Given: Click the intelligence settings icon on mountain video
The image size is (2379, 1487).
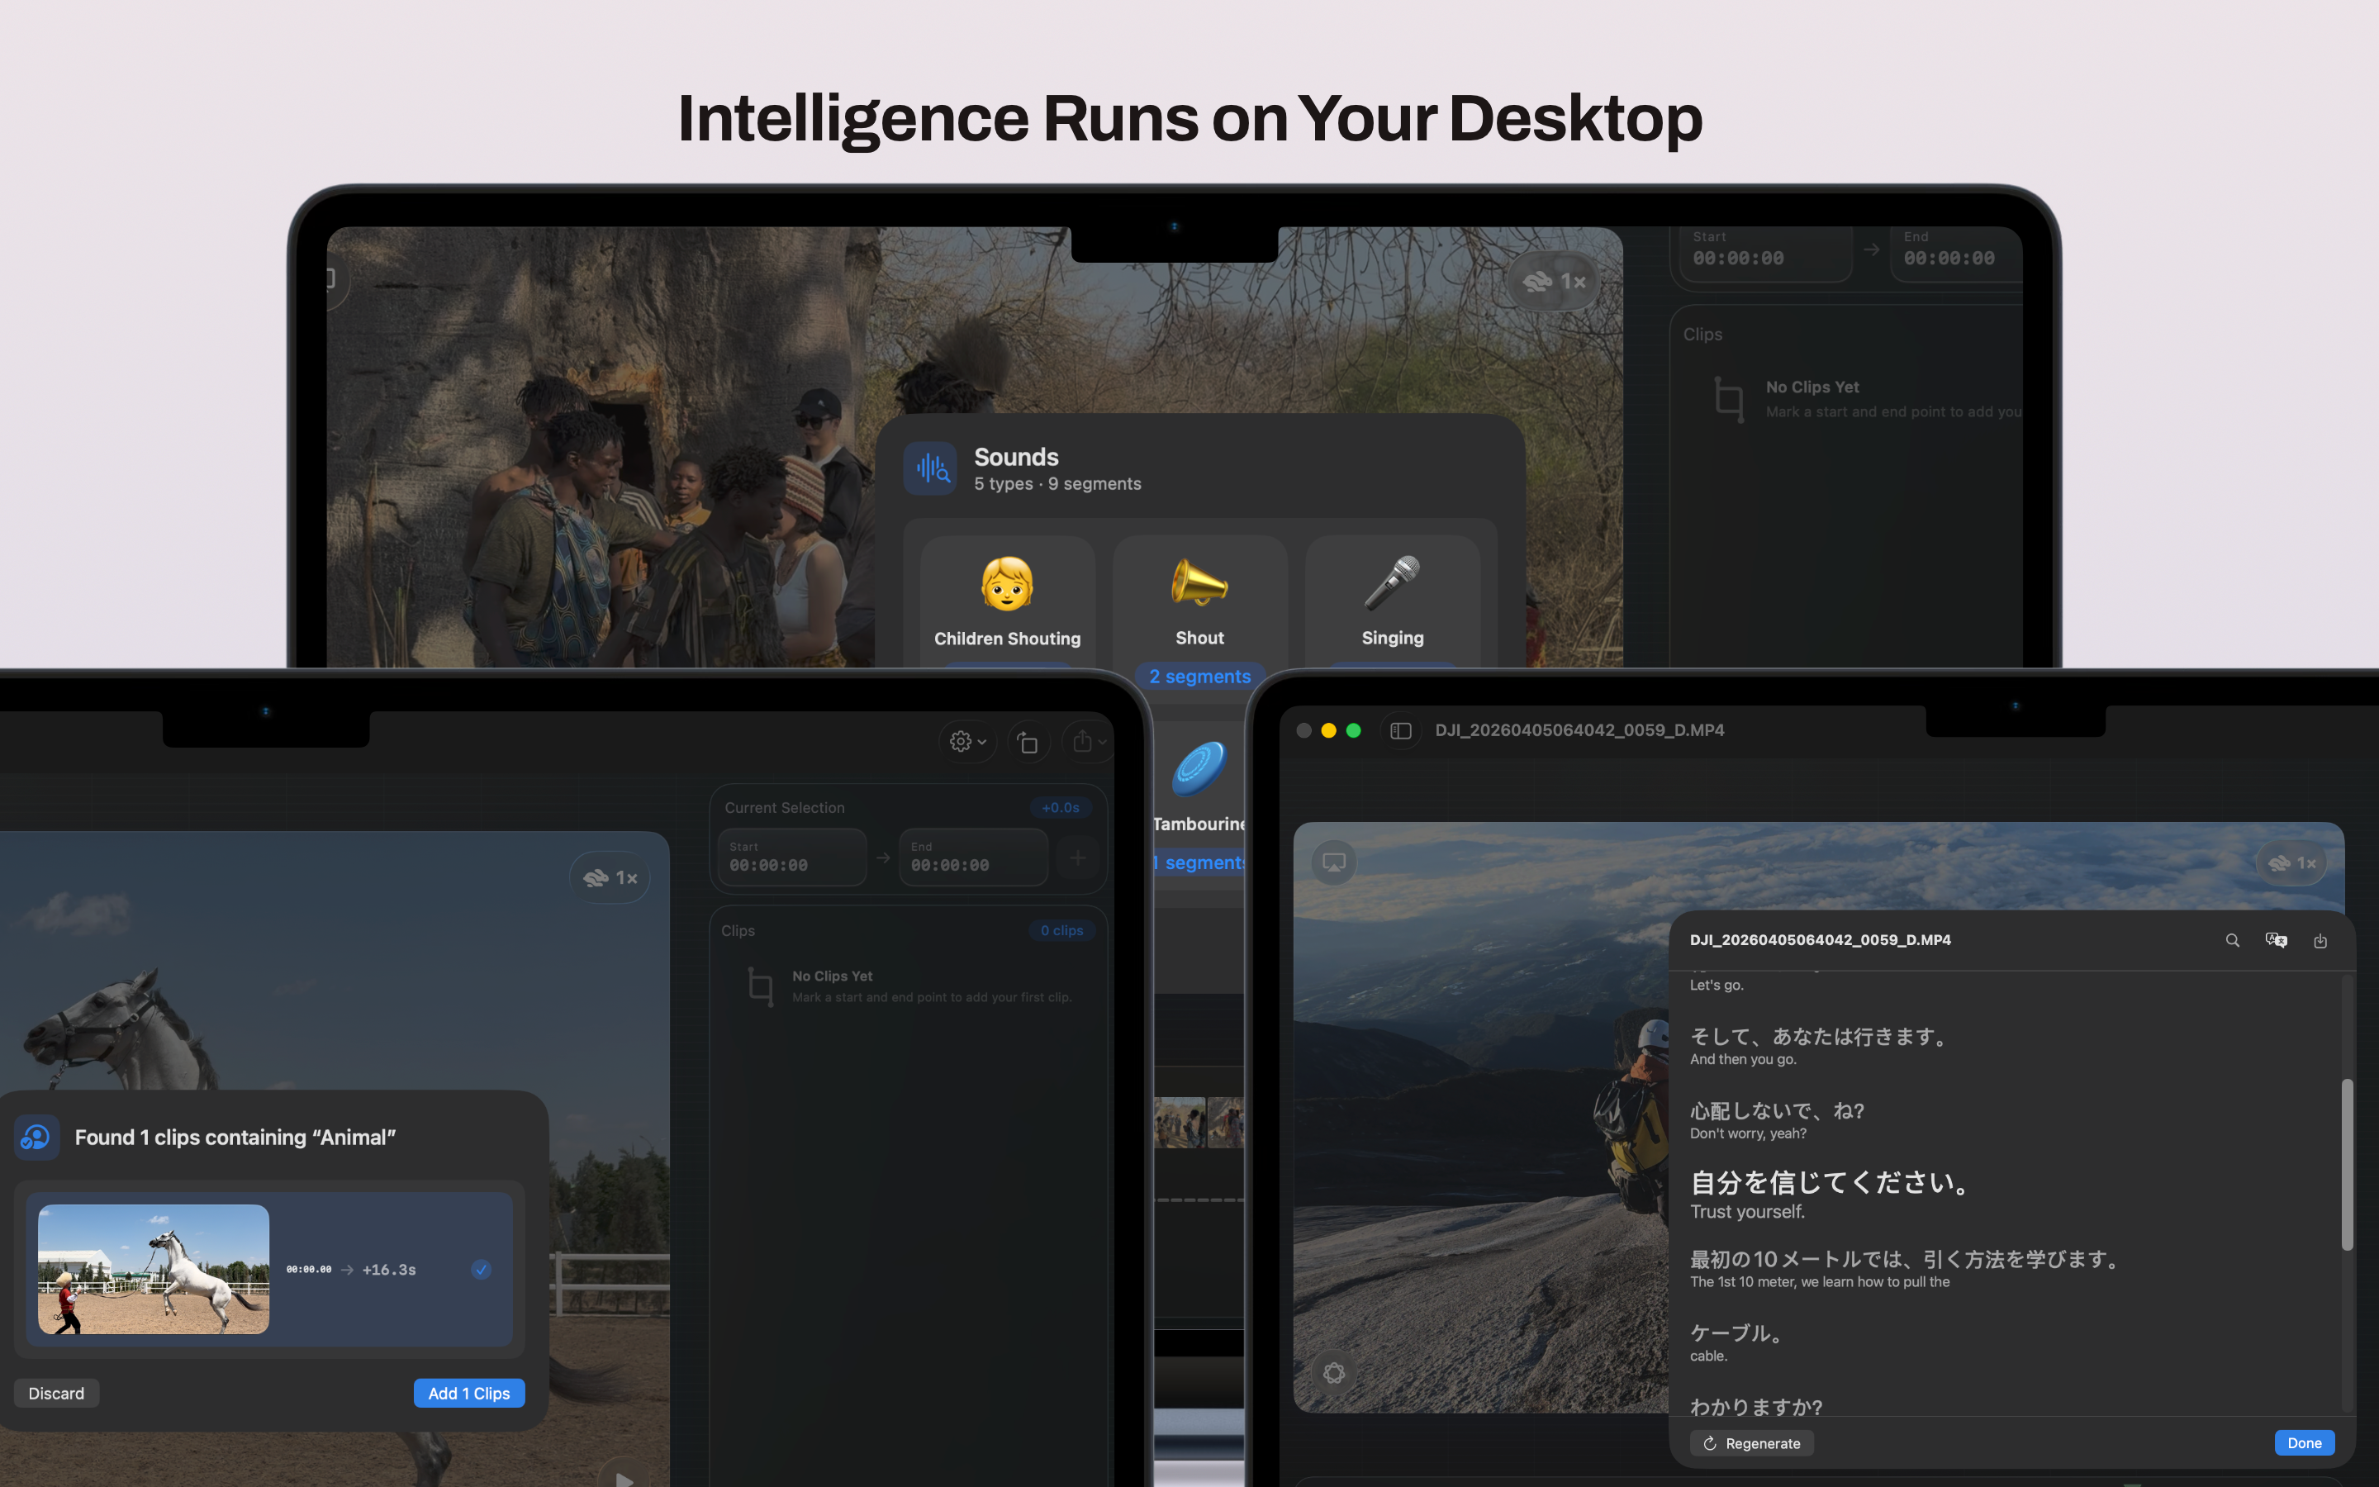Looking at the screenshot, I should [x=1334, y=1372].
